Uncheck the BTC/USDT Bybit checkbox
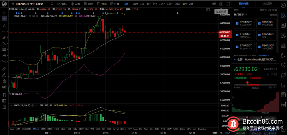 point(237,24)
